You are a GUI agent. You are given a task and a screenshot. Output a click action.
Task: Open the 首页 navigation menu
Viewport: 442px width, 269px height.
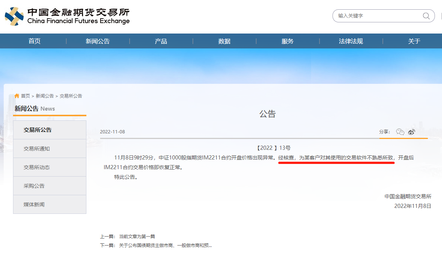(x=34, y=41)
